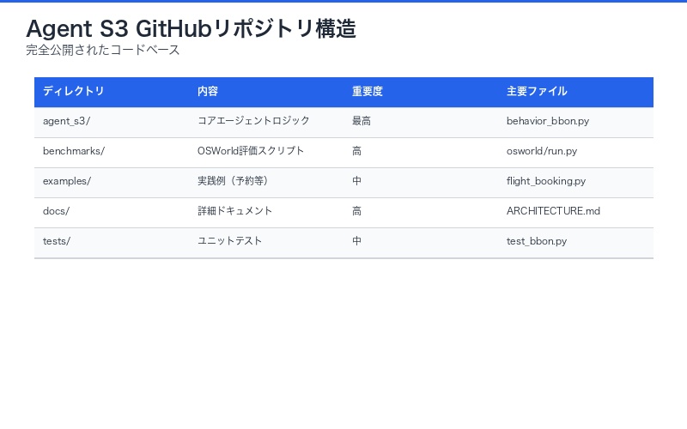Select the 'コアエージェントロジック' description cell

(253, 121)
